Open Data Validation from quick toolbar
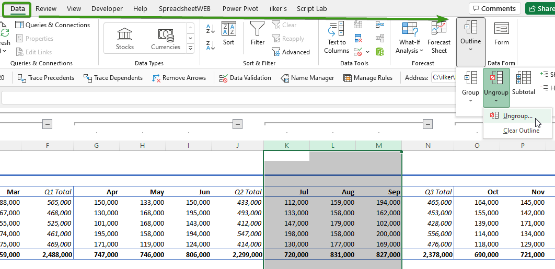Screen dimensions: 555x269 [x=245, y=78]
